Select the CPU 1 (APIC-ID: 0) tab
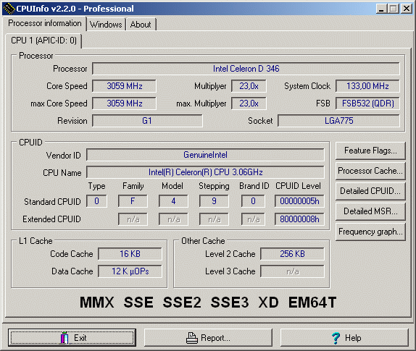Viewport: 416px width, 351px height. coord(43,41)
